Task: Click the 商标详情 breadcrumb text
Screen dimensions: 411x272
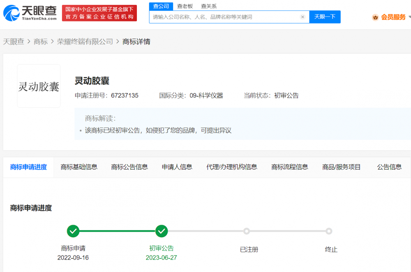Action: [136, 42]
